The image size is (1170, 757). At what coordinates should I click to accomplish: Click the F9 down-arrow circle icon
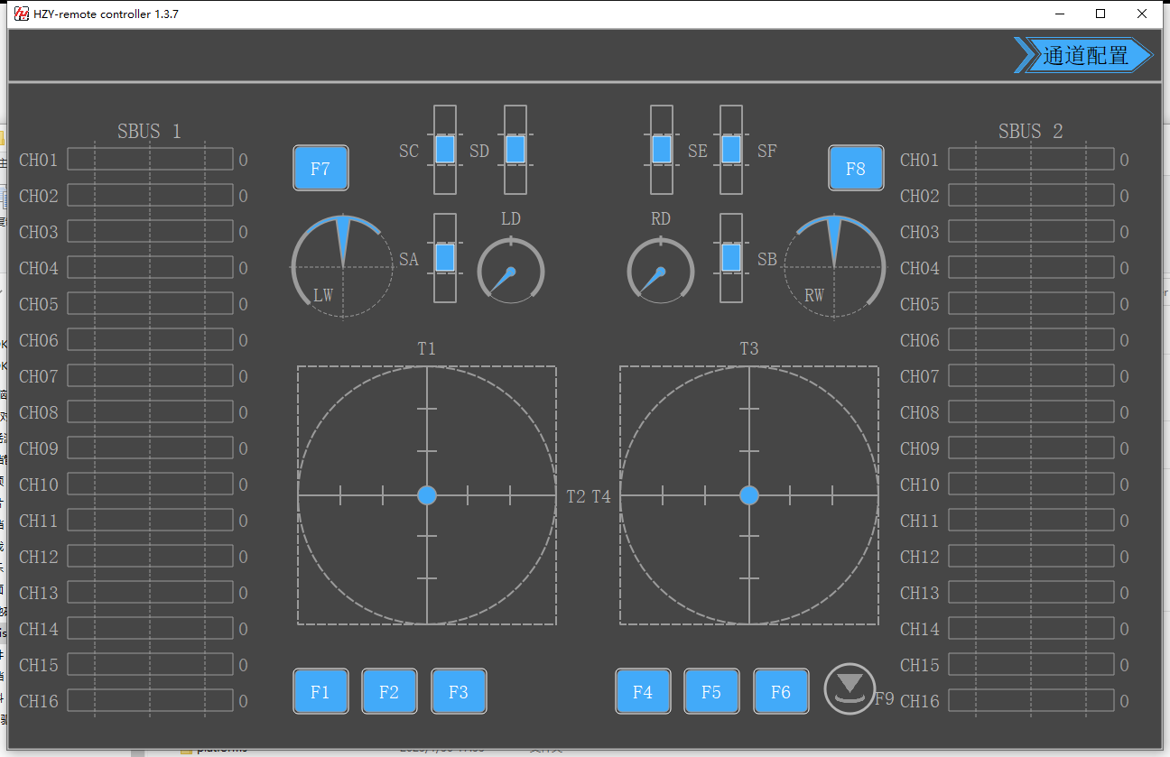(x=850, y=688)
